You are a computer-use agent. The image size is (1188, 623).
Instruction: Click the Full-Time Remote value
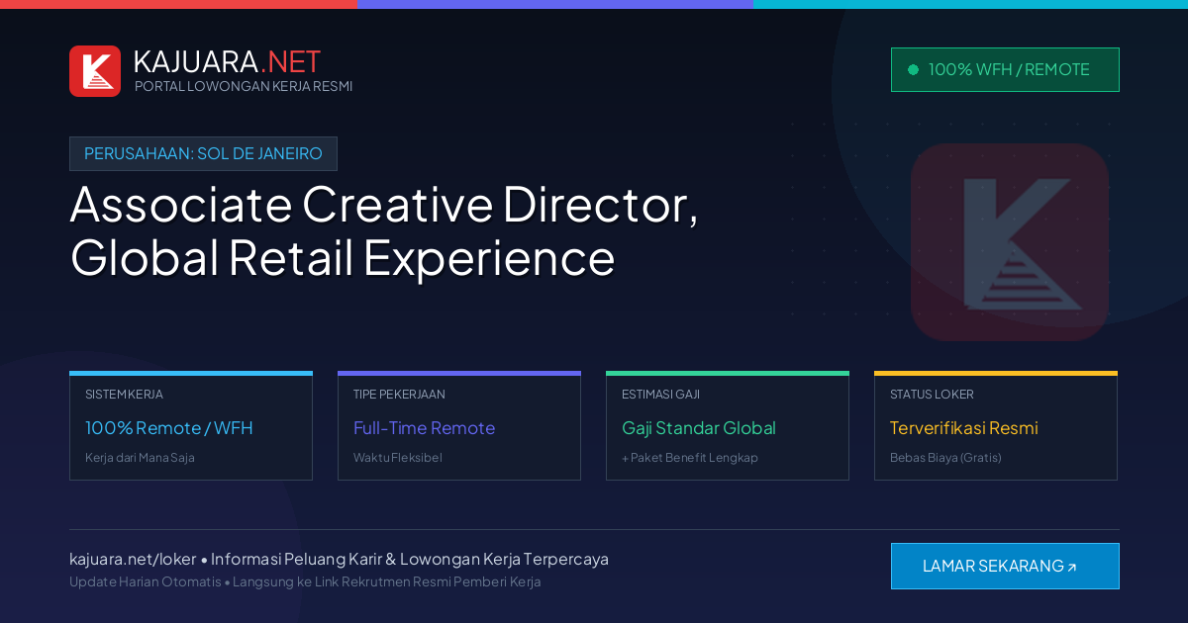(424, 428)
